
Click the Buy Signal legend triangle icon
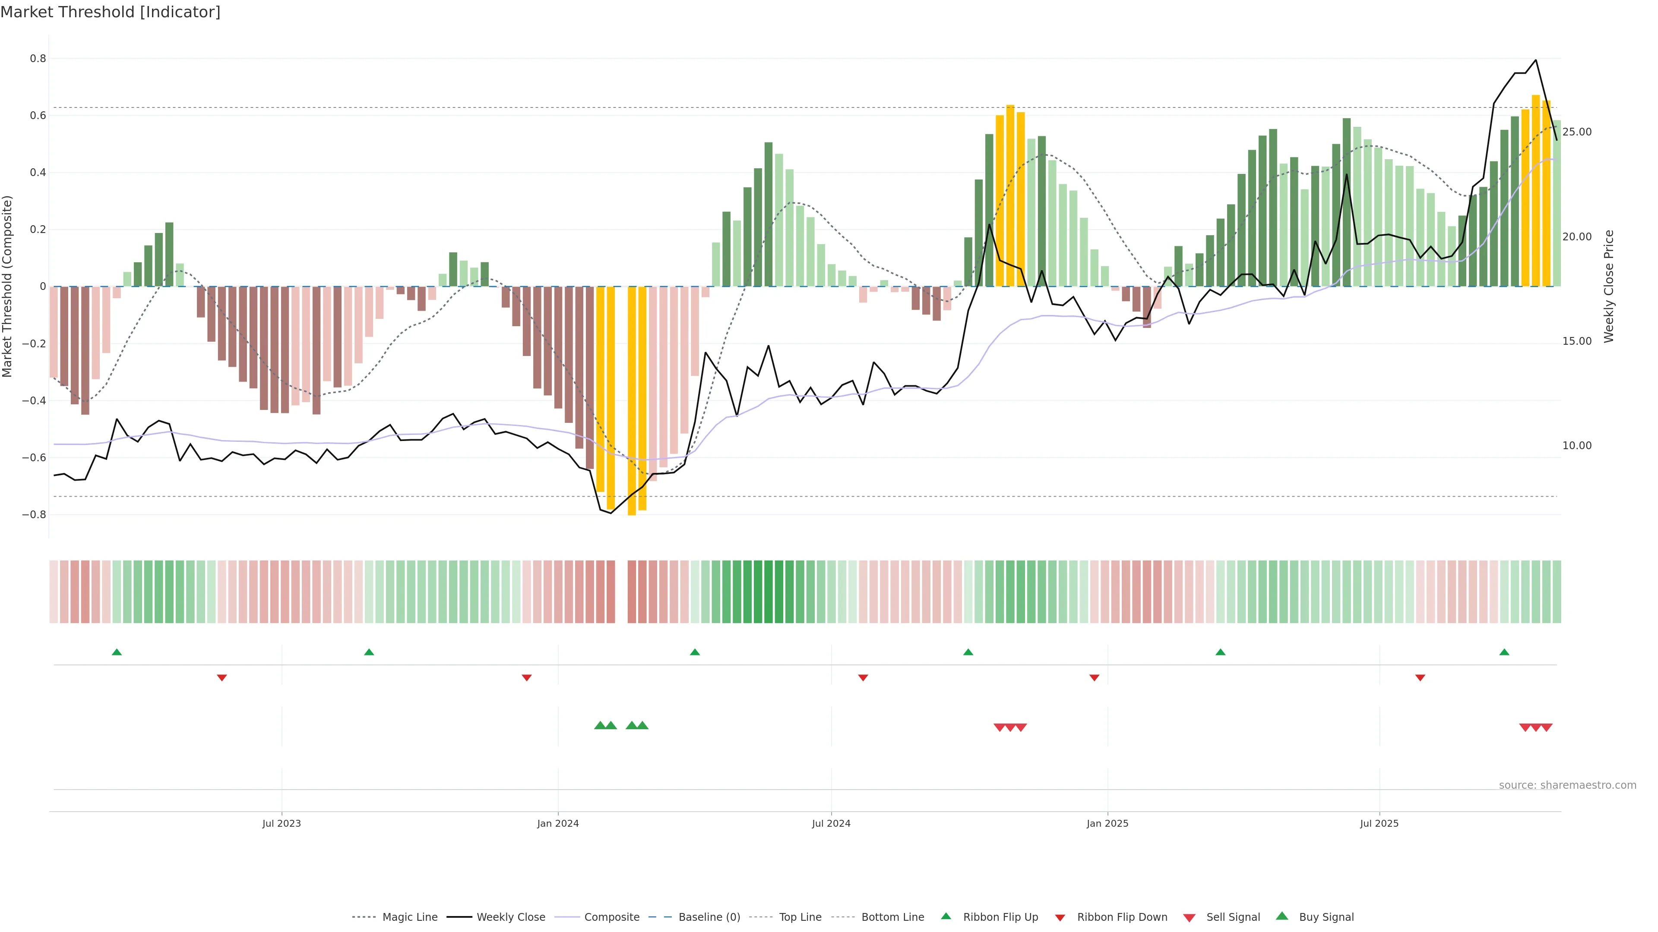(1282, 916)
